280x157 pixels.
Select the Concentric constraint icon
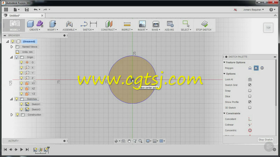(250, 130)
